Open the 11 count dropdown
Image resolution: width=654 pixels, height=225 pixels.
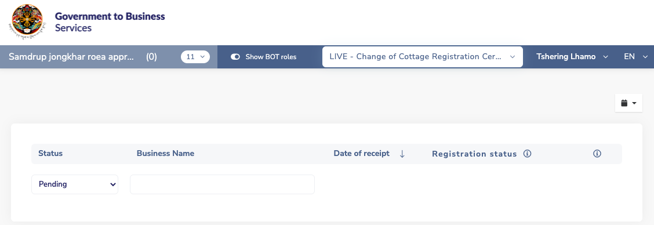(x=195, y=57)
